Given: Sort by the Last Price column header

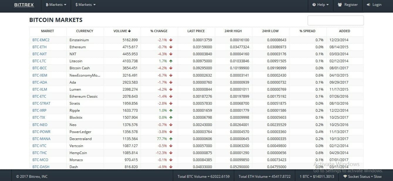Looking at the screenshot, I should pos(196,31).
